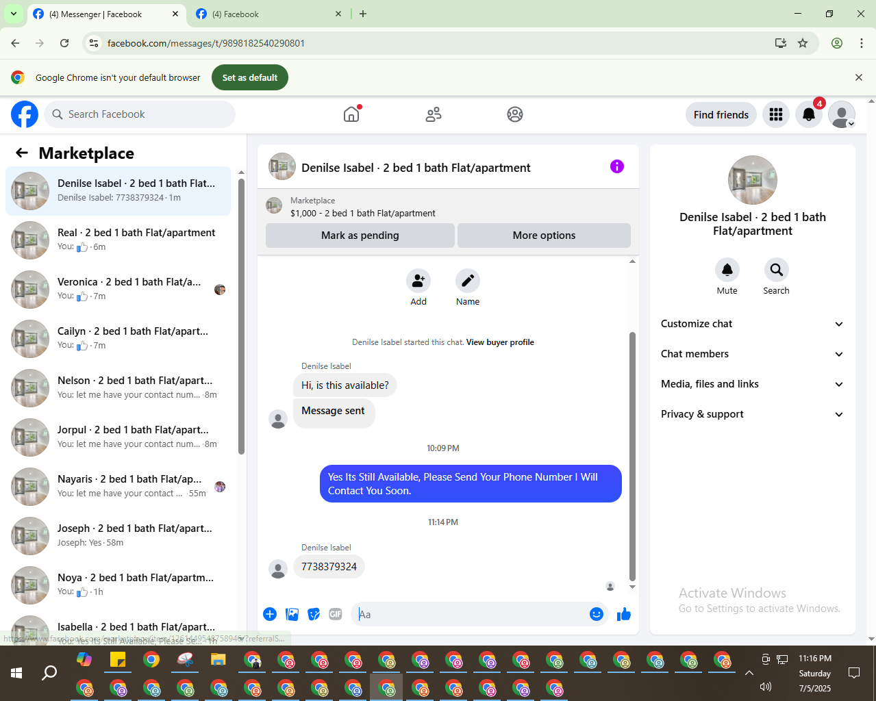Expand Customize chat section
The width and height of the screenshot is (876, 701).
tap(752, 324)
